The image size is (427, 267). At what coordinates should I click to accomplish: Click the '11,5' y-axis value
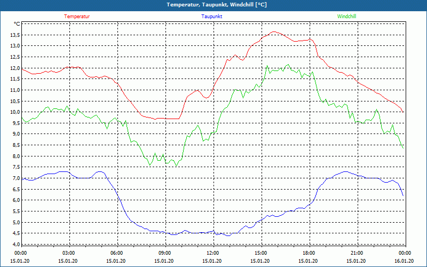click(x=15, y=79)
